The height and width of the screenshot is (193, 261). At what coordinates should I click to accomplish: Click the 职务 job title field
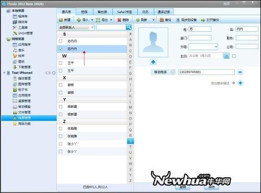(x=247, y=38)
